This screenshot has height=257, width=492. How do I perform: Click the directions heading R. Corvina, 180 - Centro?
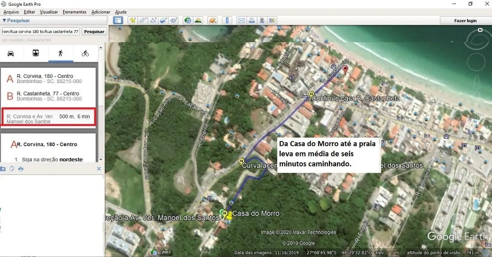point(47,144)
